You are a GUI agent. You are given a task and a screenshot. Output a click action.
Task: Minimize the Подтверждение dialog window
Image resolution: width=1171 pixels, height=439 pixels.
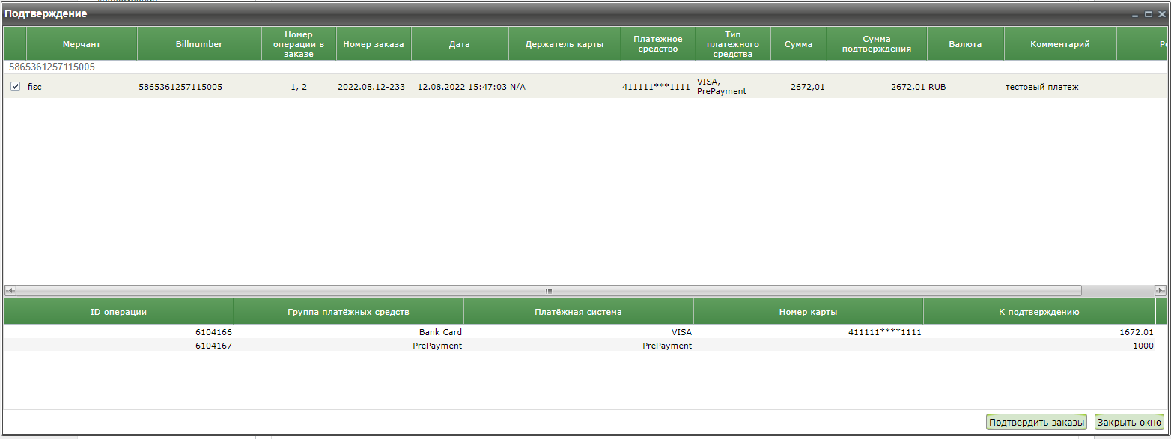pyautogui.click(x=1137, y=14)
